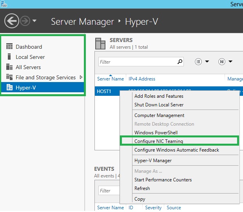Image resolution: width=243 pixels, height=212 pixels.
Task: Choose Start Performance Counters
Action: 163,180
